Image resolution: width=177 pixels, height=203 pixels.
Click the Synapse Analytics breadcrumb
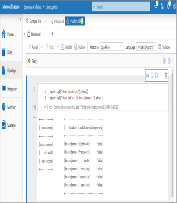(x=32, y=7)
